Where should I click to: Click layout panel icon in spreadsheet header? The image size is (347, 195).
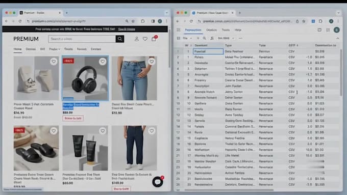click(x=319, y=30)
